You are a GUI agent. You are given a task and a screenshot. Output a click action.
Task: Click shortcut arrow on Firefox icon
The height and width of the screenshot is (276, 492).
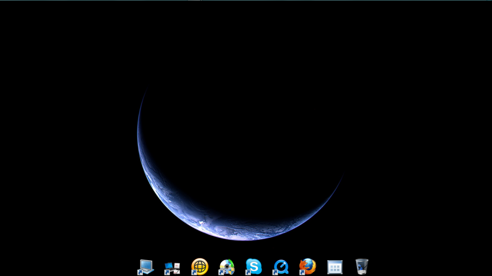point(302,272)
